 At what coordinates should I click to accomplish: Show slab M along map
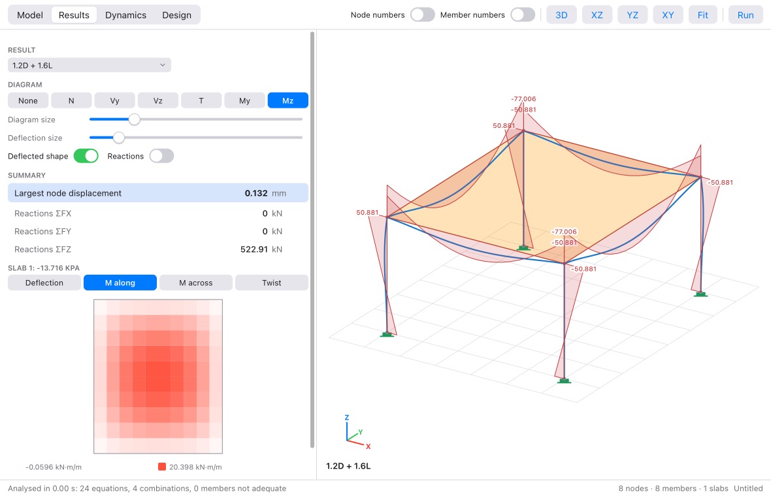click(120, 283)
